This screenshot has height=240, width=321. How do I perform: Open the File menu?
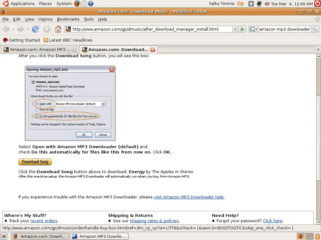(x=5, y=19)
